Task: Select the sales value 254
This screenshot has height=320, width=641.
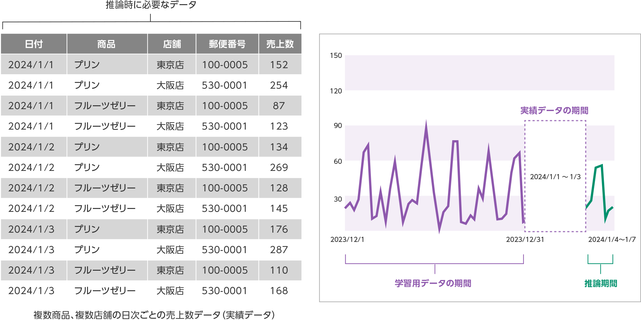Action: pyautogui.click(x=279, y=85)
